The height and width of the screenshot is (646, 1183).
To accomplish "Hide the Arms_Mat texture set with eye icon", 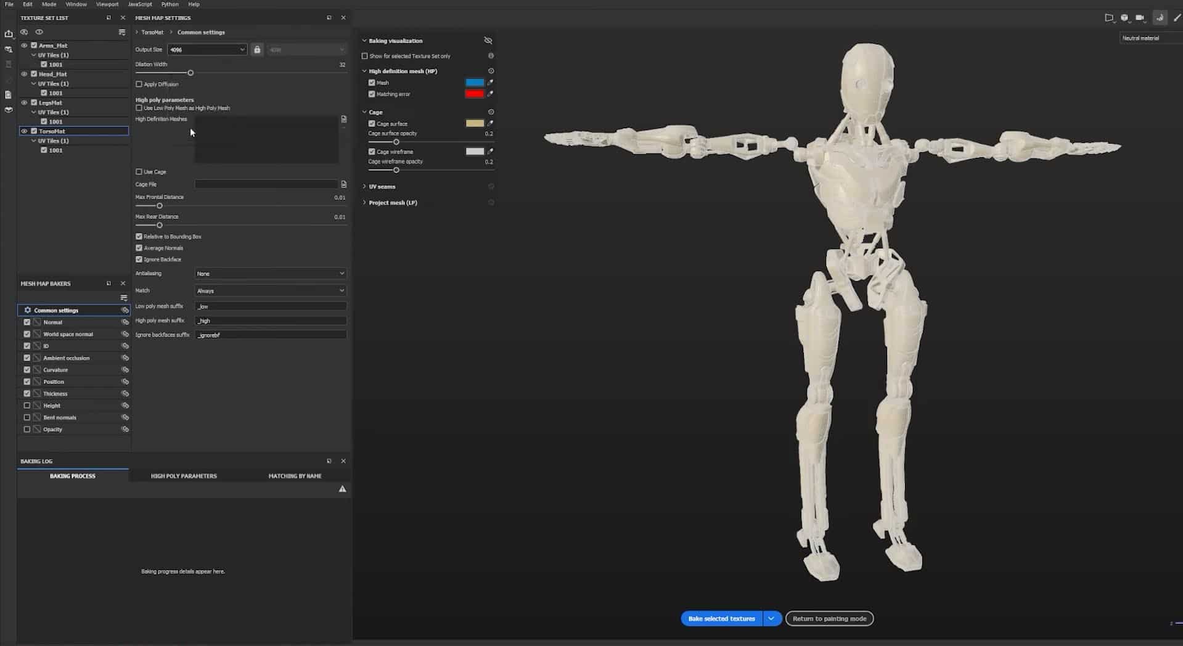I will click(x=24, y=46).
